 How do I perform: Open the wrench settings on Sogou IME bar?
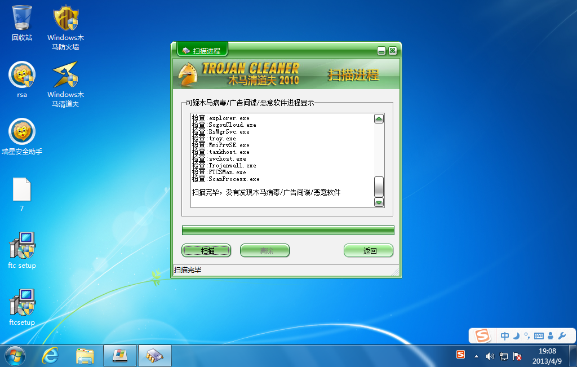(x=562, y=335)
